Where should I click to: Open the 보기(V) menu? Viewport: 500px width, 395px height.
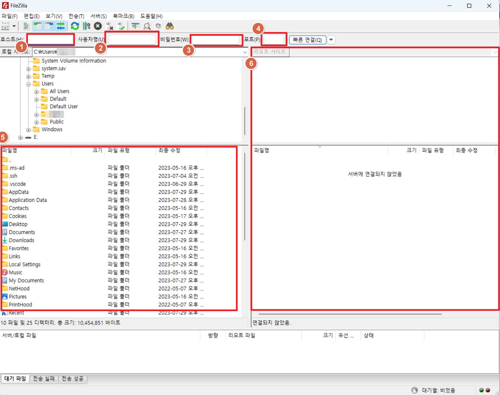point(54,16)
